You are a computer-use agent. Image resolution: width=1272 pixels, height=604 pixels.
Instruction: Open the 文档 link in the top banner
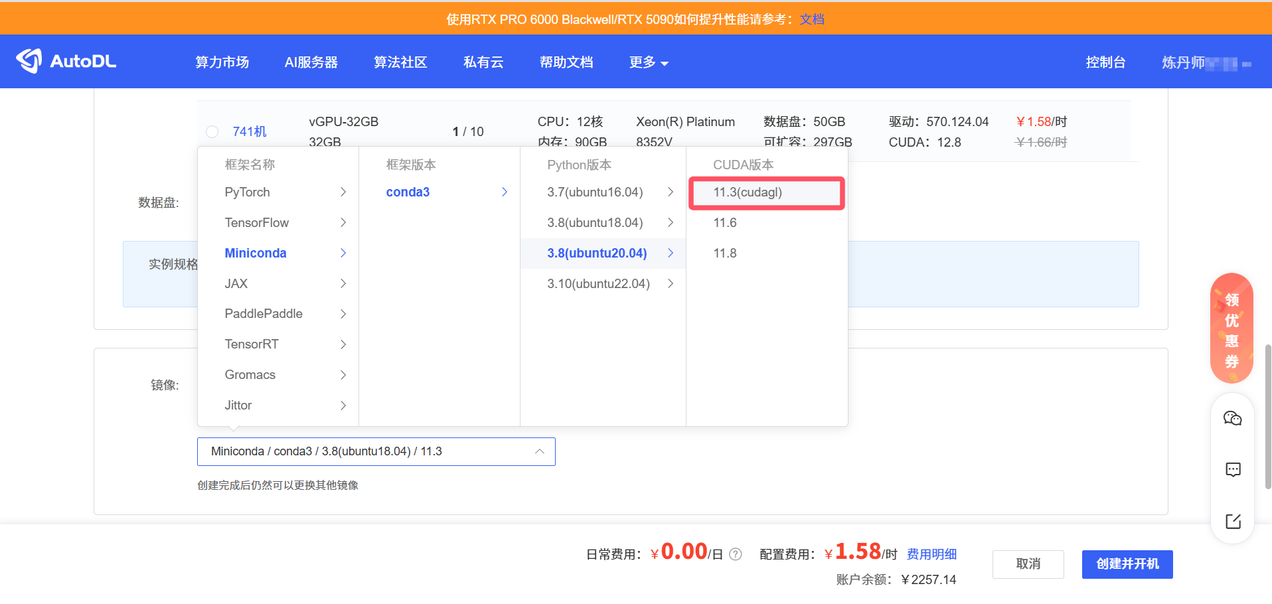tap(811, 19)
